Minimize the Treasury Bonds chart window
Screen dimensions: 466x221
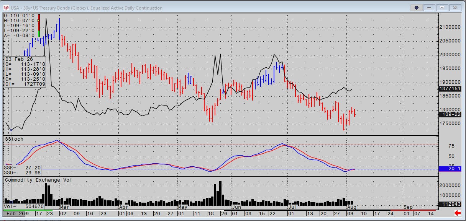[429, 8]
